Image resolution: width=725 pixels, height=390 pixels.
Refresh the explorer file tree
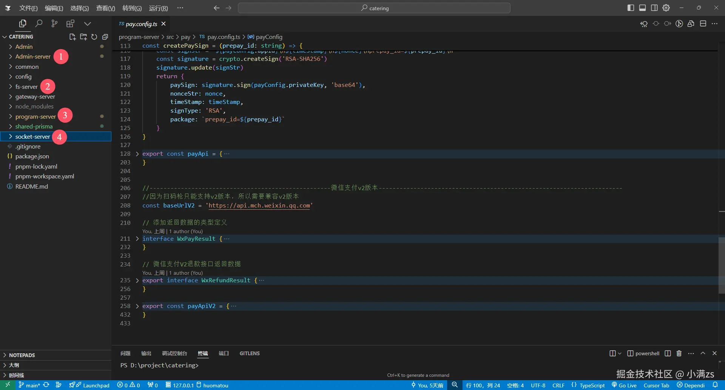coord(94,37)
